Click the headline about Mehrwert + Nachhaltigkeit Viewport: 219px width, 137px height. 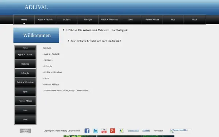[95, 30]
